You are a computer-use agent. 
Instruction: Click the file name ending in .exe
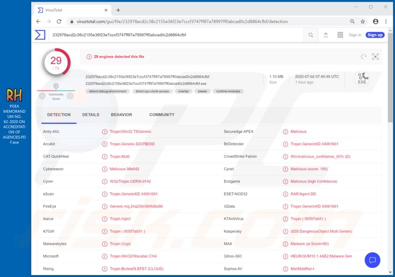point(146,84)
